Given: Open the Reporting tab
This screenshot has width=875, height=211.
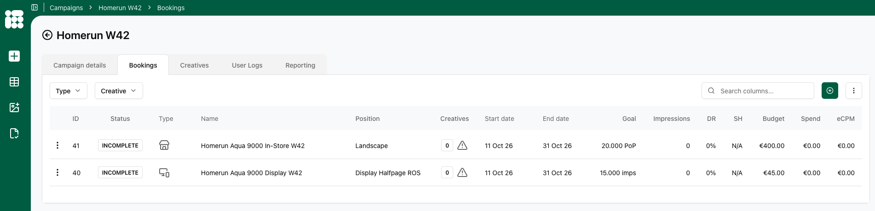Looking at the screenshot, I should (300, 65).
